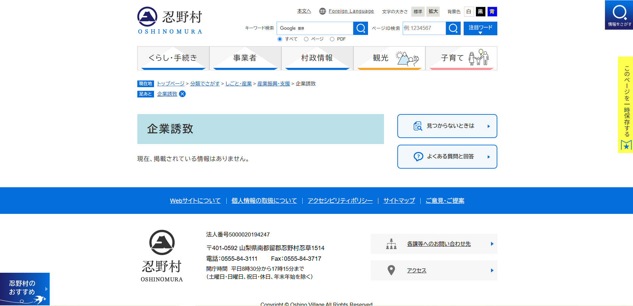The width and height of the screenshot is (633, 306).
Task: Open 各課等へのお問い合わせ先 link
Action: coord(439,244)
